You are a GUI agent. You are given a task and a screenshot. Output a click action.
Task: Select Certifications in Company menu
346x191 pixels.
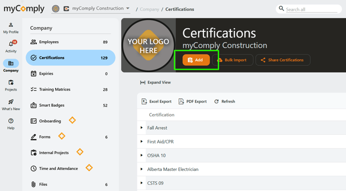70,58
